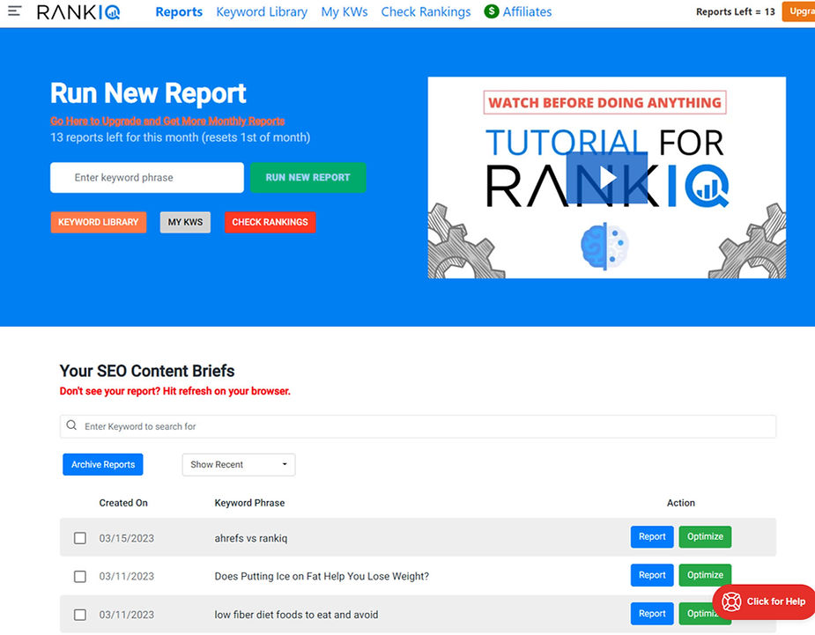
Task: Open Report for Does Putting Ice on Fat
Action: pyautogui.click(x=652, y=575)
